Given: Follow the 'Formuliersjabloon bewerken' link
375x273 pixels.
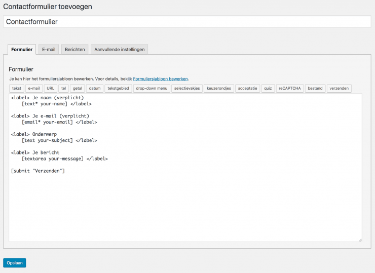Looking at the screenshot, I should 160,79.
